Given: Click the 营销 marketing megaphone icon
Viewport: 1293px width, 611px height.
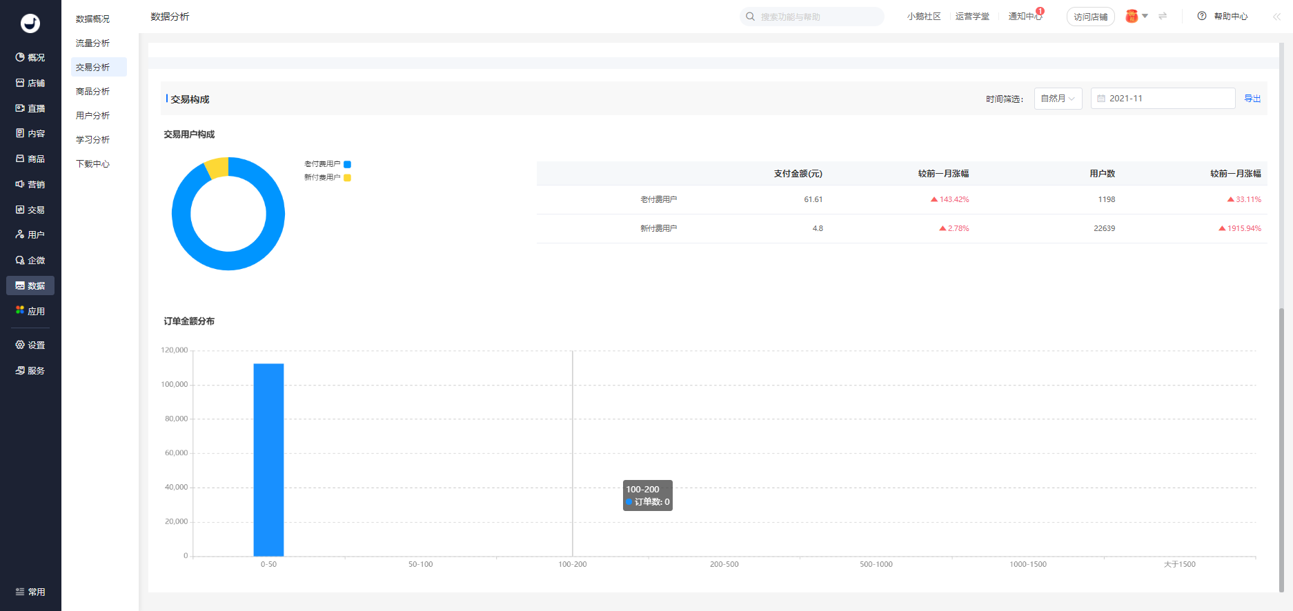Looking at the screenshot, I should [20, 184].
